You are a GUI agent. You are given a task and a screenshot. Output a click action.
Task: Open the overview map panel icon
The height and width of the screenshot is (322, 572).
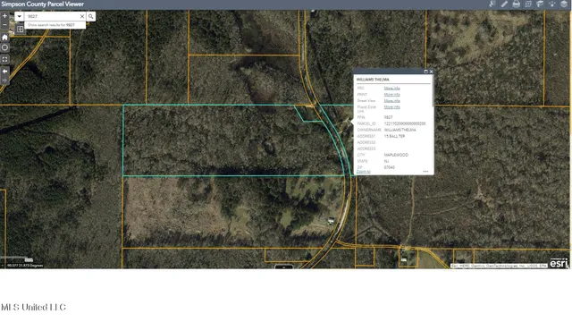point(20,30)
